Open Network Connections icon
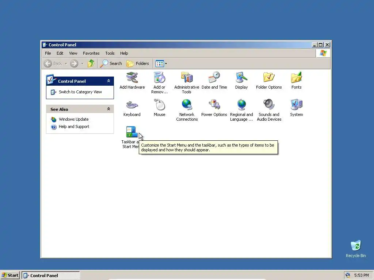Image resolution: width=374 pixels, height=280 pixels. click(x=187, y=110)
